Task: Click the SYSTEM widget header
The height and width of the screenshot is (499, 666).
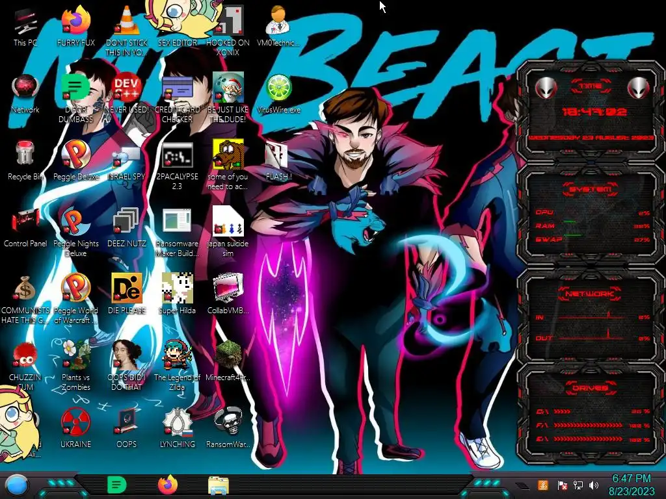Action: point(591,189)
